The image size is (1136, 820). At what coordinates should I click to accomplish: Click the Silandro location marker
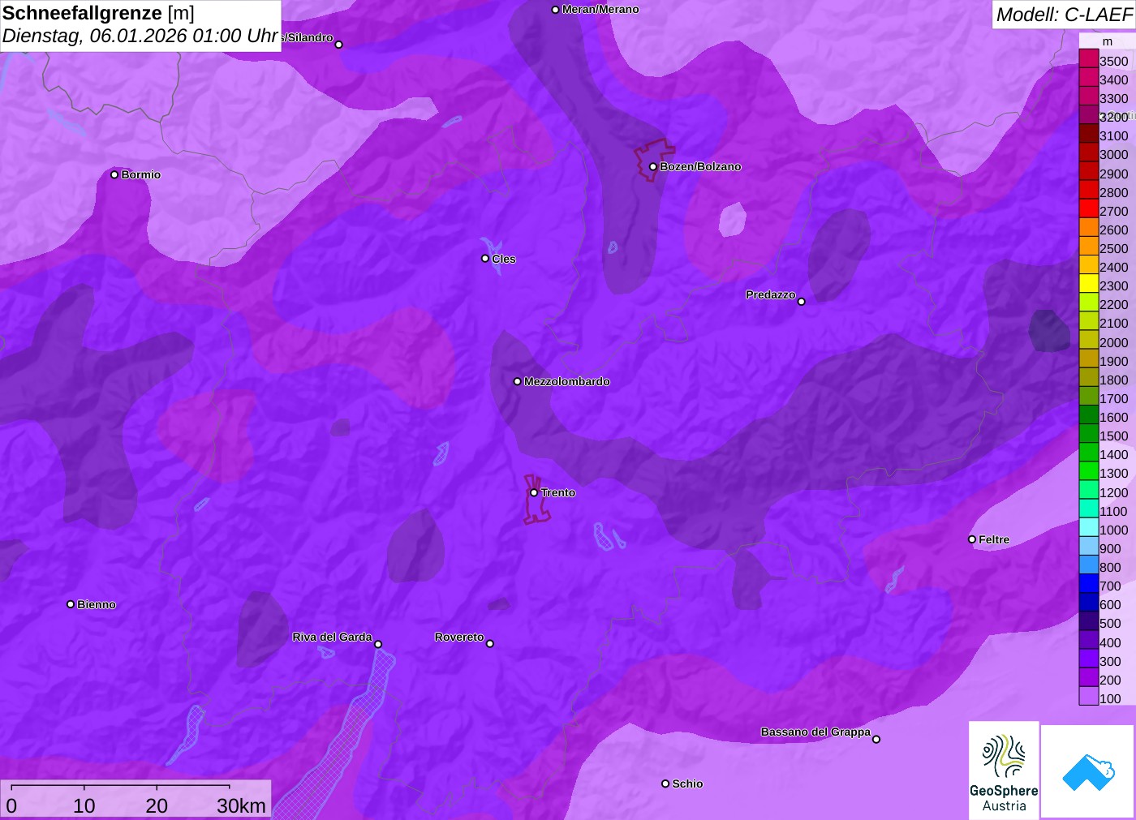pos(339,45)
